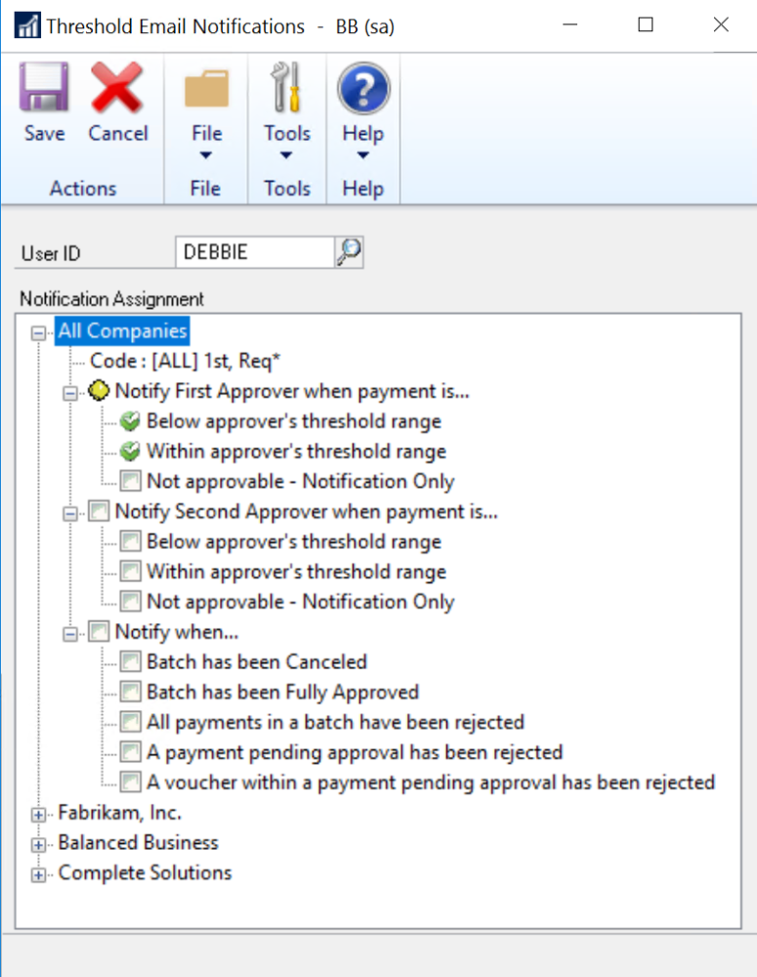Minimize the Threshold Email Notifications window

pos(570,25)
